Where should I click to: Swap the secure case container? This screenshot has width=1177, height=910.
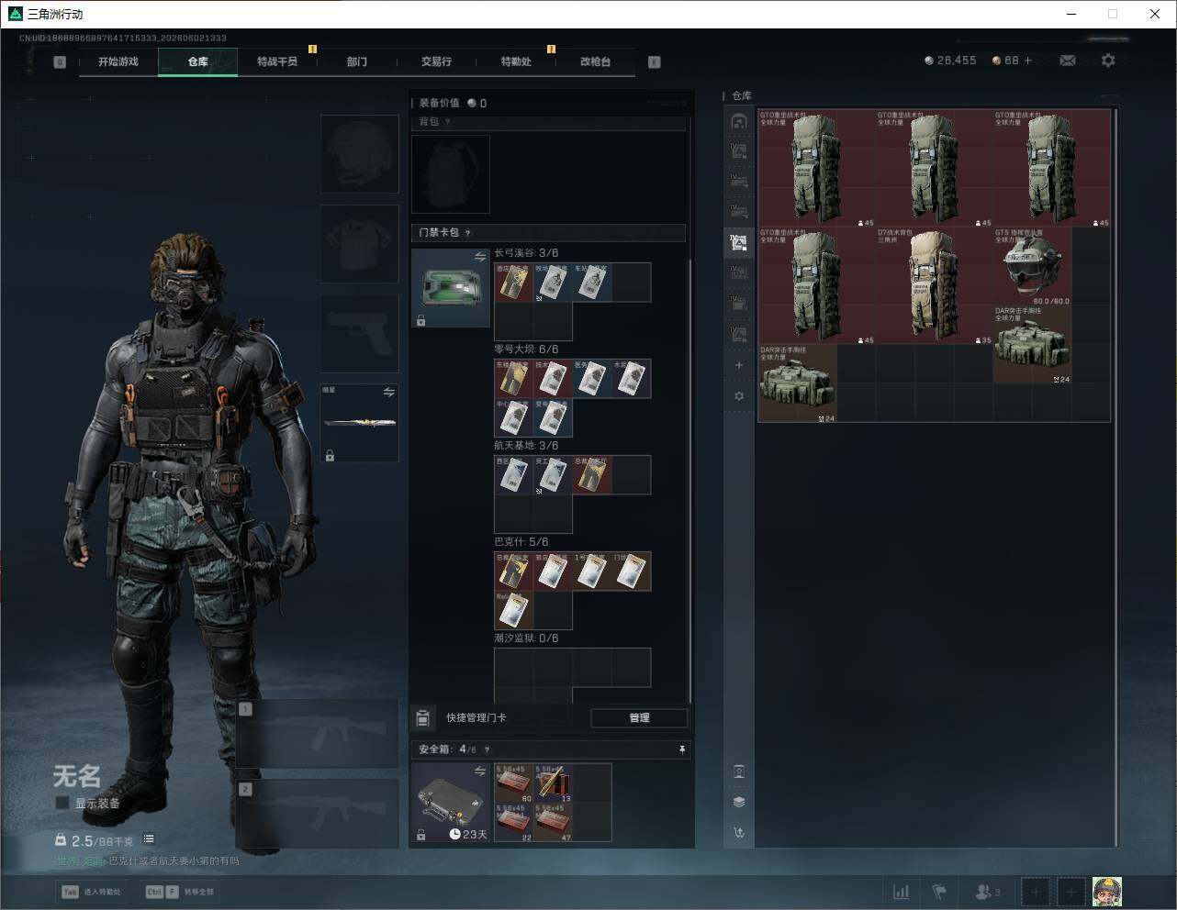(x=479, y=771)
